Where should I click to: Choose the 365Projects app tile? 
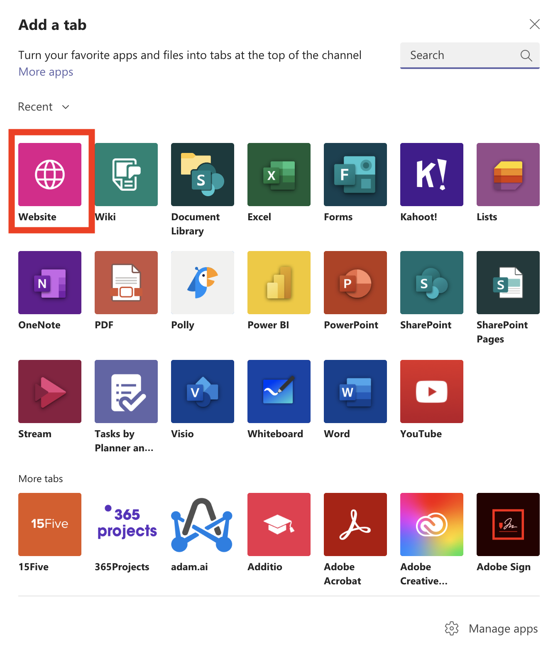pos(126,524)
